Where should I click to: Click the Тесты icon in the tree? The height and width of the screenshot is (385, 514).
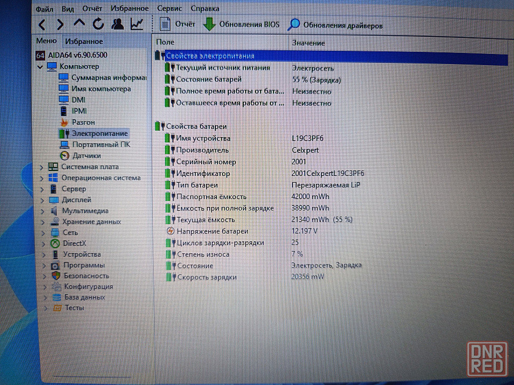click(x=58, y=307)
